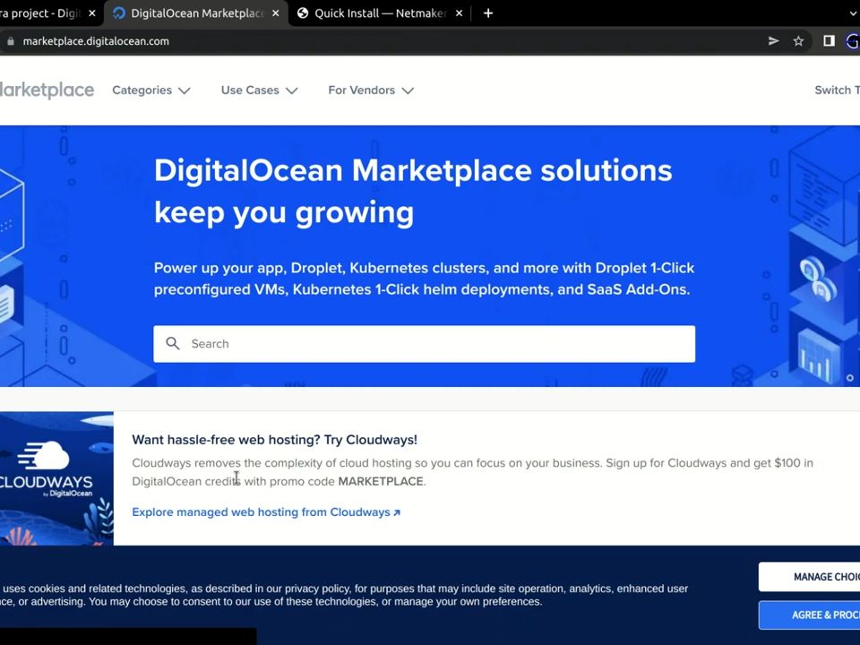Switch to the DigitalOcean Marketplace tab
Viewport: 860px width, 645px height.
(196, 13)
